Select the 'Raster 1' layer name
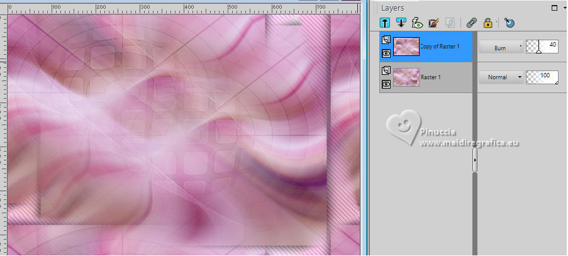The width and height of the screenshot is (568, 256). coord(431,77)
